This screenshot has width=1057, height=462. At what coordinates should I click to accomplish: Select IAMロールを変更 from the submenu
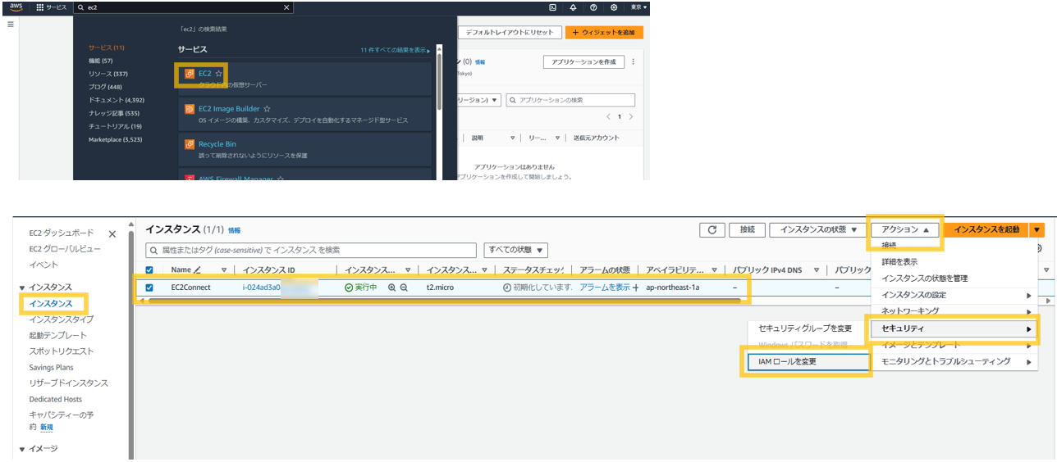pyautogui.click(x=806, y=361)
